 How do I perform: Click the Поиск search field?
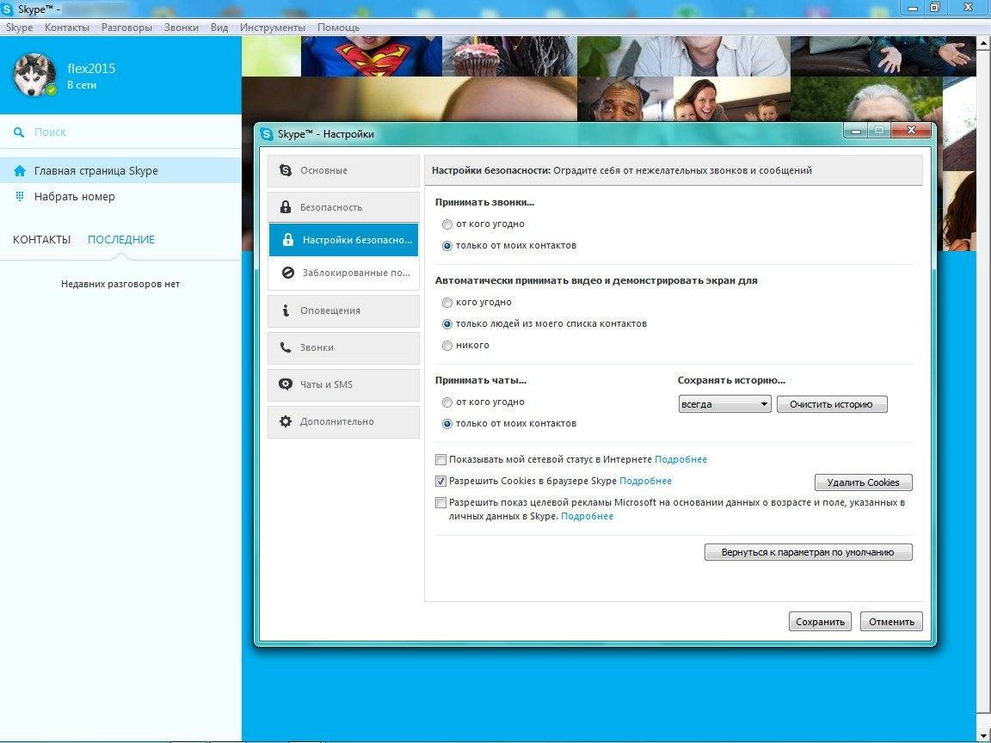point(120,132)
